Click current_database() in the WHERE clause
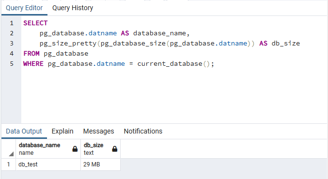Image resolution: width=328 pixels, height=179 pixels. [x=173, y=63]
